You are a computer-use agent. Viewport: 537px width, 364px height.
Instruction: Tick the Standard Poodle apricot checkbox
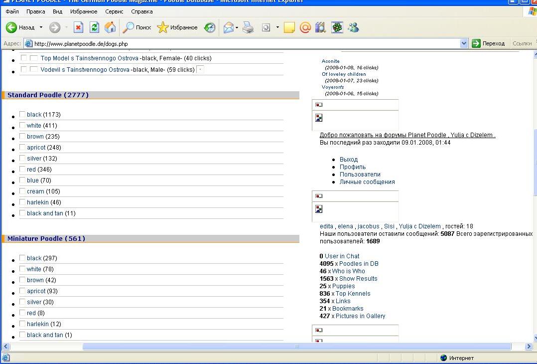click(22, 148)
